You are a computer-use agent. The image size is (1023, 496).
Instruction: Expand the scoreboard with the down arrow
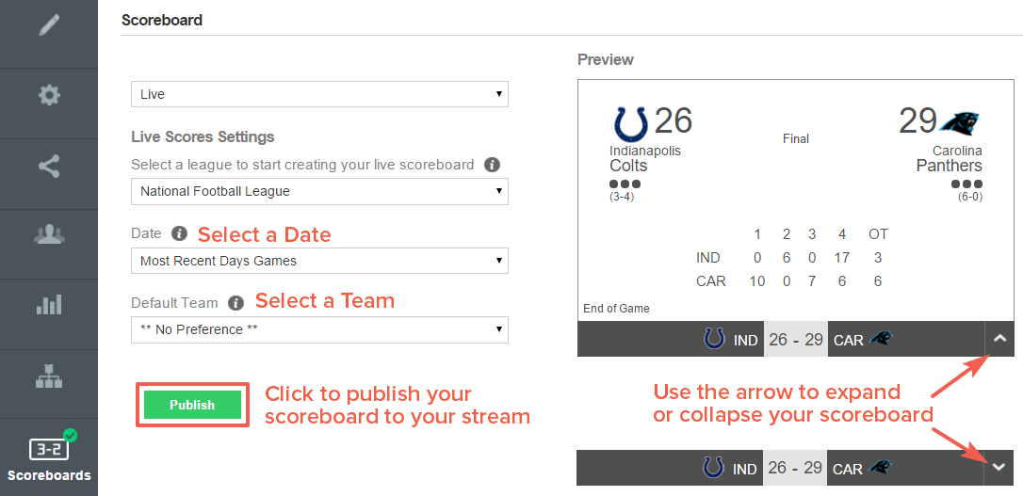pyautogui.click(x=999, y=468)
